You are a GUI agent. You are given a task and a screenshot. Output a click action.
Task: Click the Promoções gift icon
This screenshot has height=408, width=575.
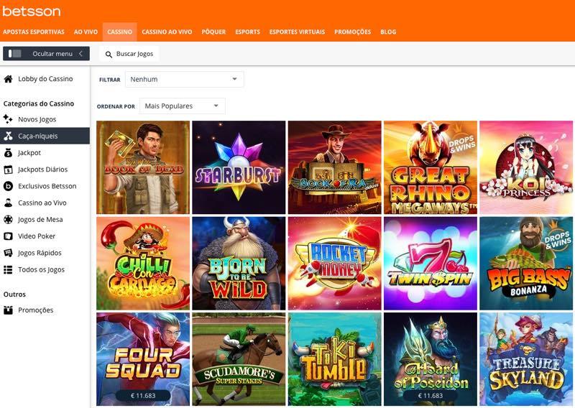(8, 310)
